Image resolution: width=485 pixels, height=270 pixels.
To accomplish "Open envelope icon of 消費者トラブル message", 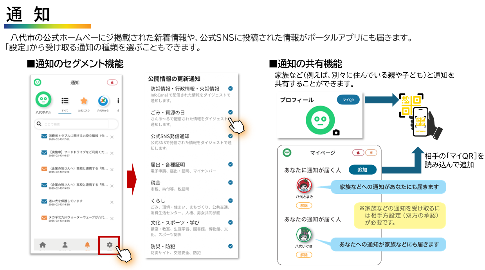I will coord(44,137).
